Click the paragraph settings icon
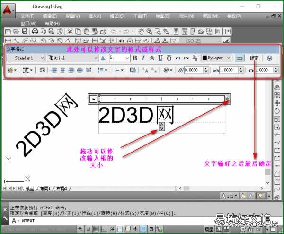The image size is (284, 234). [x=42, y=70]
